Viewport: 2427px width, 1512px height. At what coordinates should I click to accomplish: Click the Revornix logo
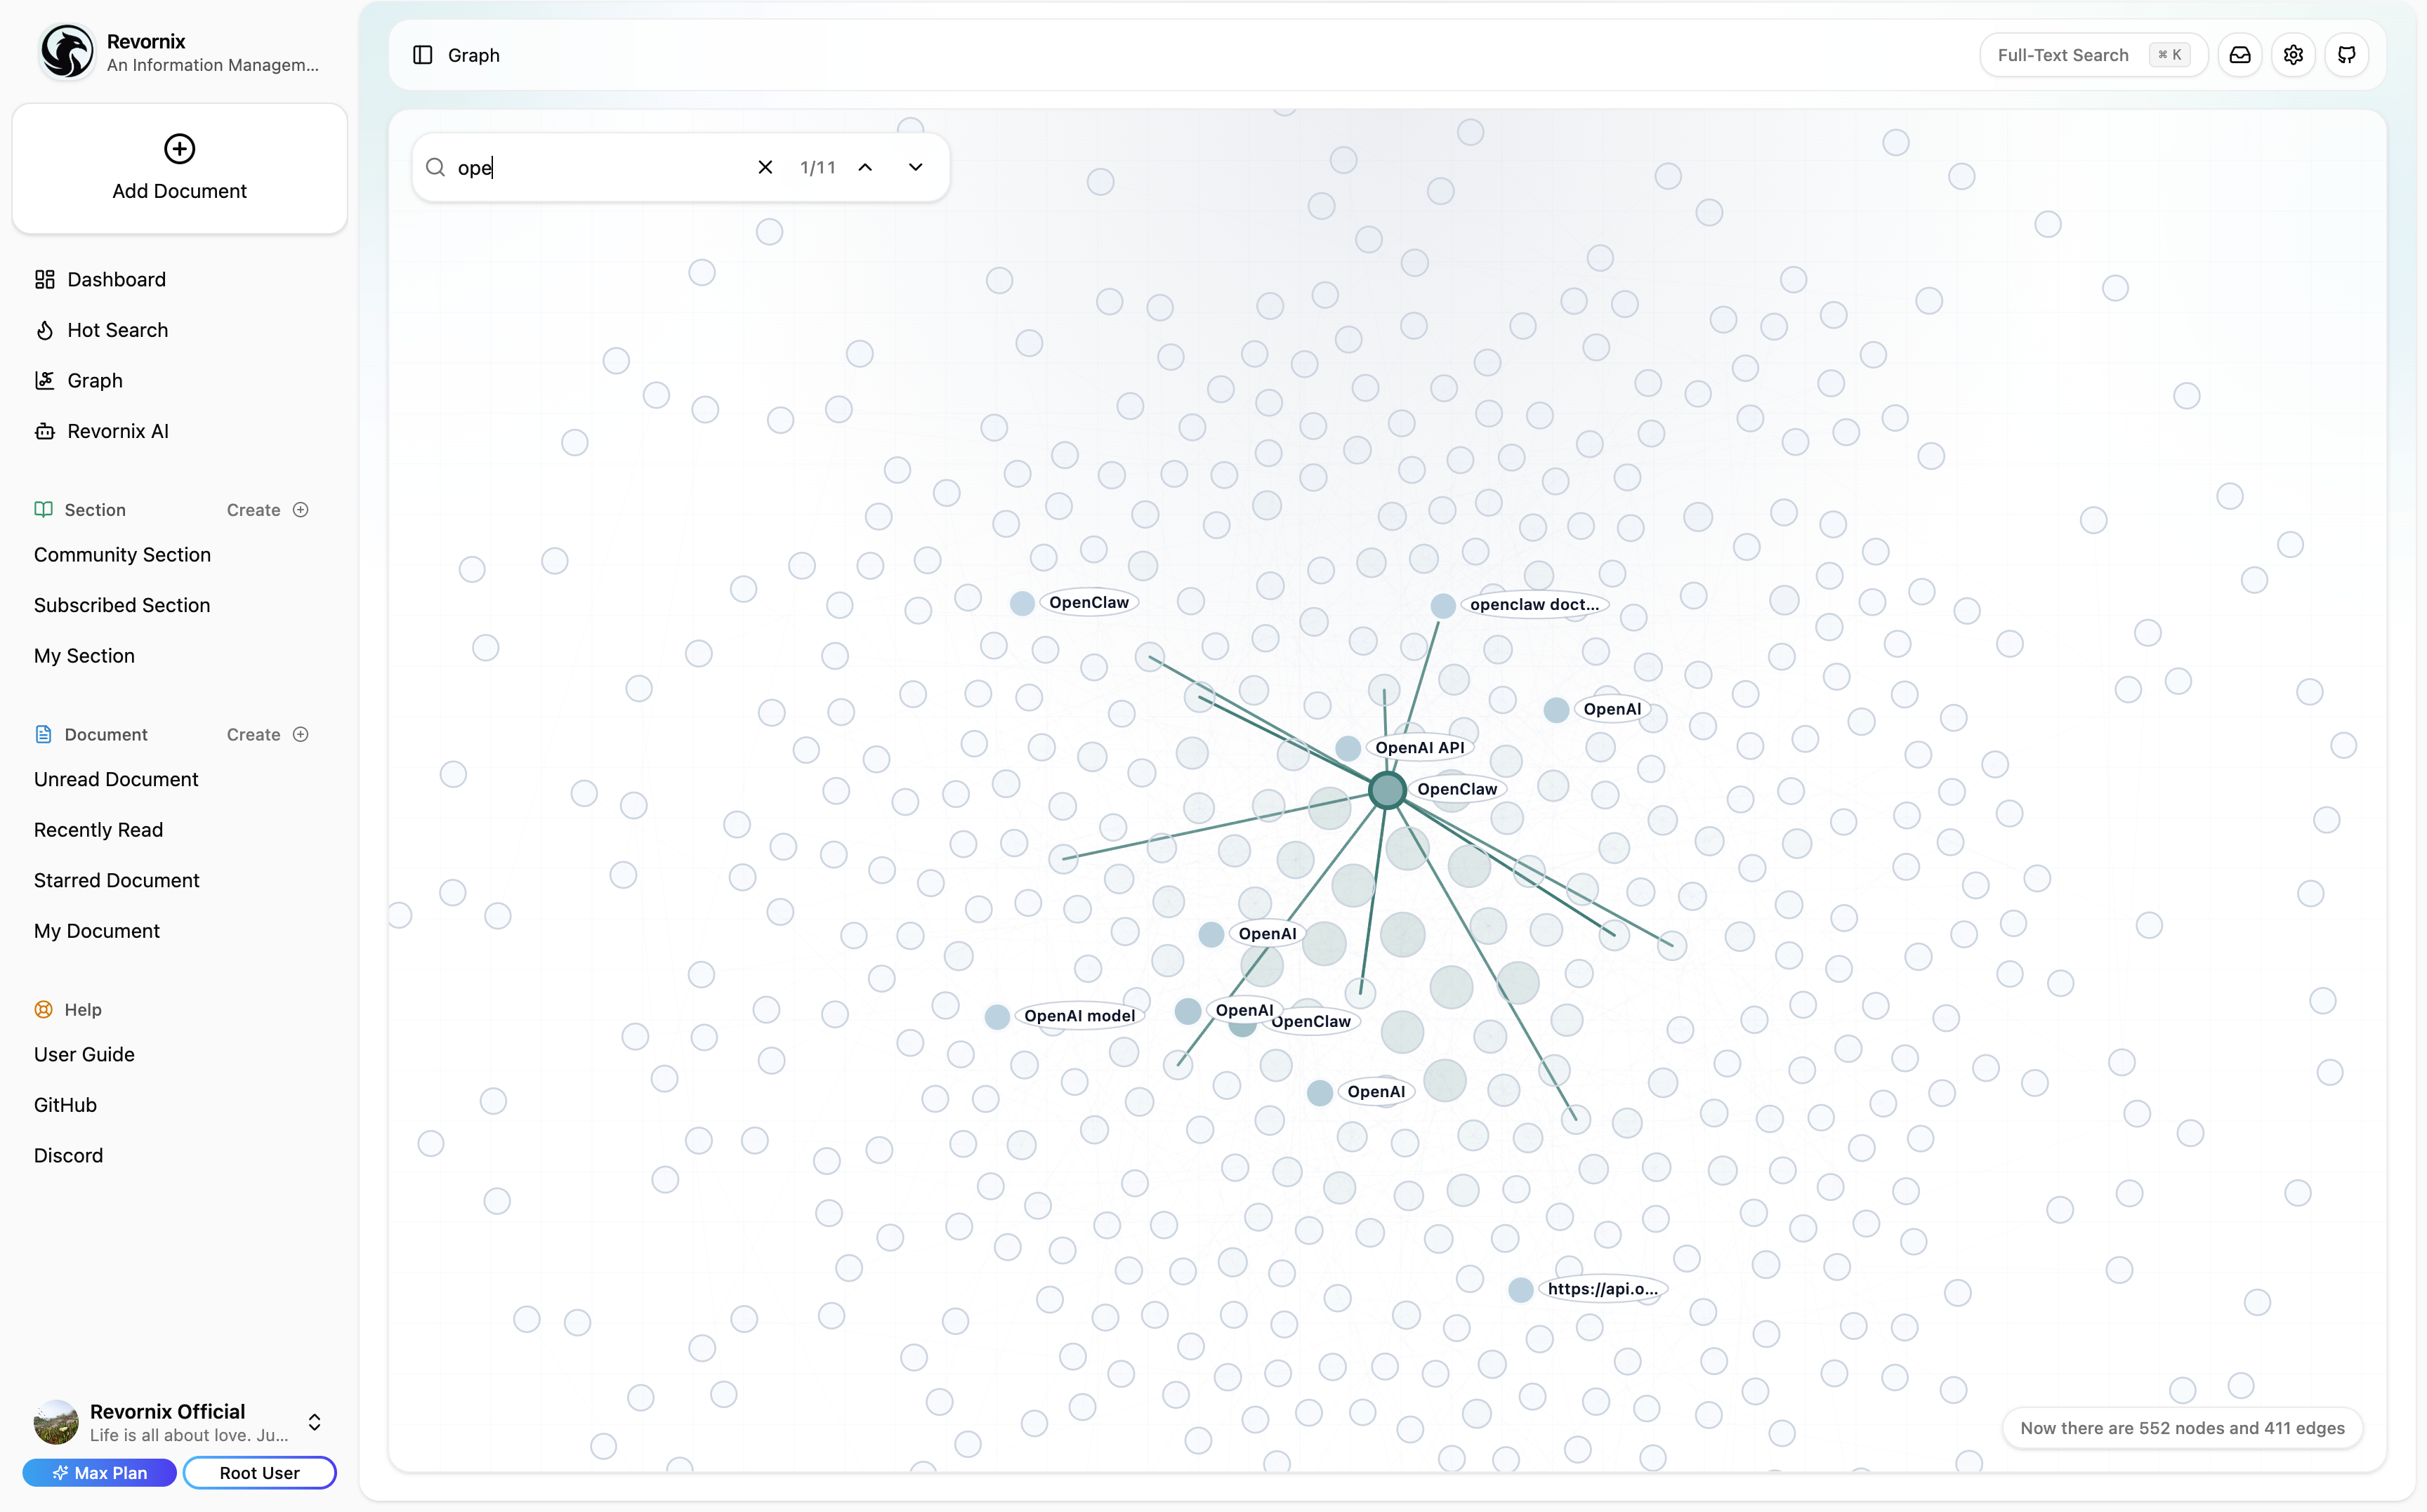coord(66,52)
